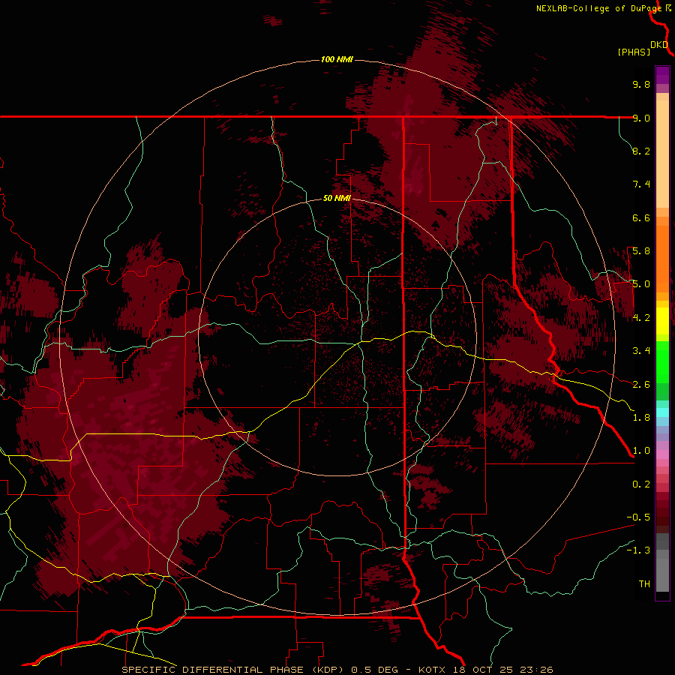Click the 6.6 value on the color scale
Image resolution: width=675 pixels, height=675 pixels.
click(x=641, y=217)
